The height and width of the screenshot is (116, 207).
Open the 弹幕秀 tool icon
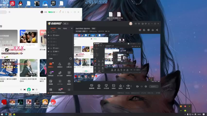(69, 82)
